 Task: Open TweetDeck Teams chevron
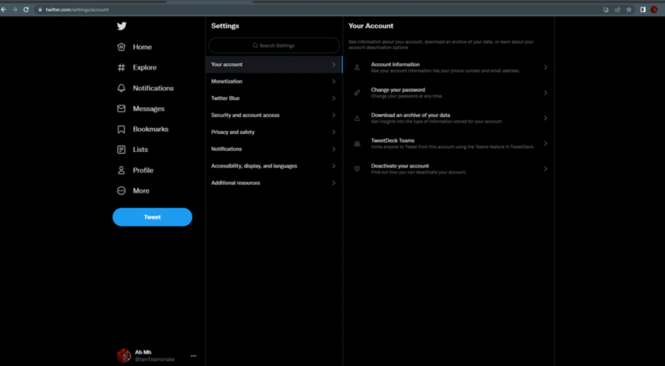pyautogui.click(x=546, y=143)
